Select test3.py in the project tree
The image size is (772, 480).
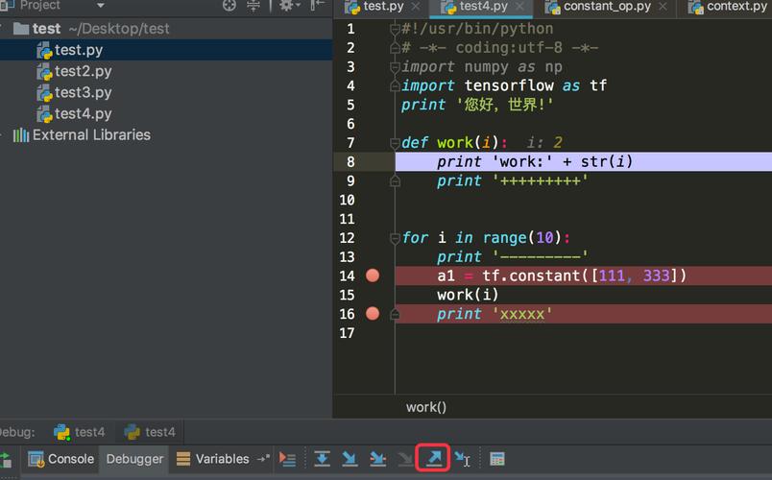click(166, 92)
